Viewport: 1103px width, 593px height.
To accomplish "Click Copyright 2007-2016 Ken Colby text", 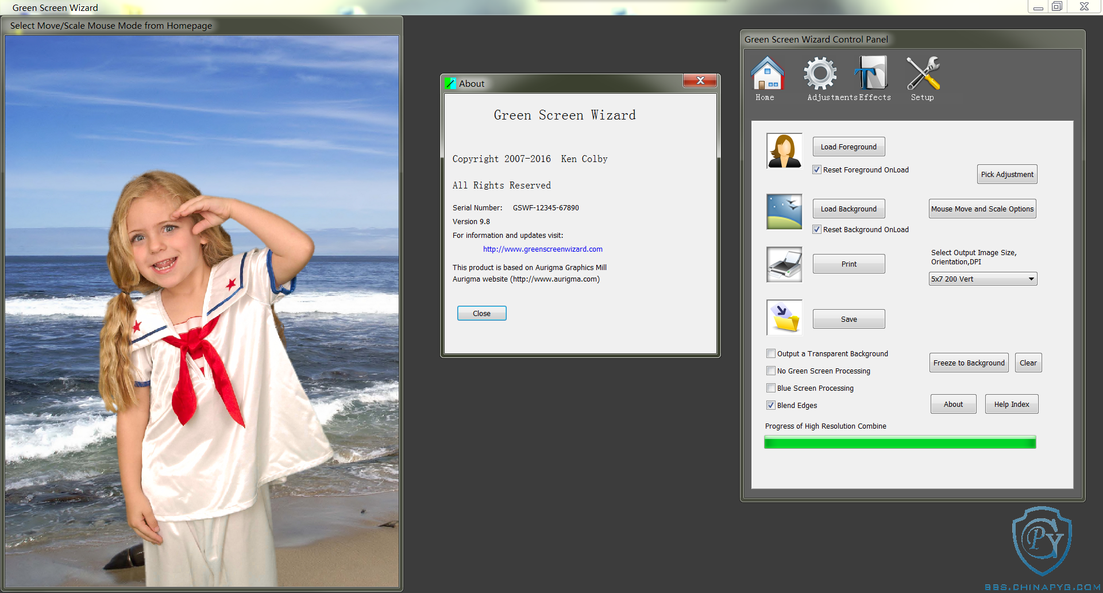I will point(530,159).
